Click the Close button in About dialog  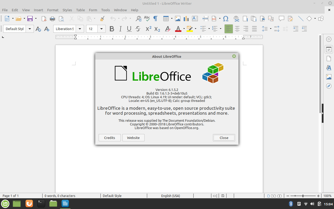pos(224,138)
